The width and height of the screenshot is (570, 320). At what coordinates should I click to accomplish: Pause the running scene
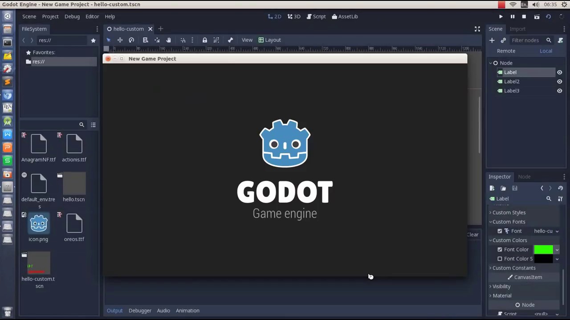point(512,16)
